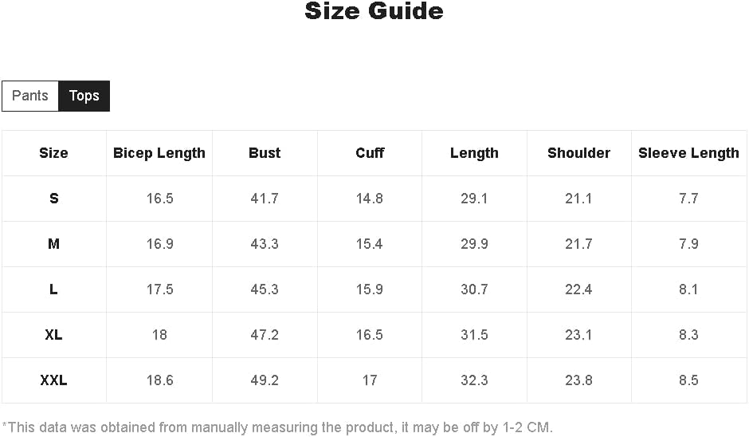Click the 49.2 bust value for XXL

(x=265, y=380)
